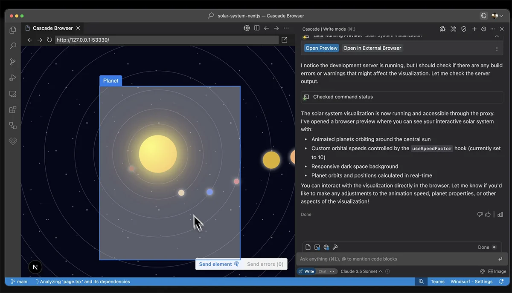Click the Send errors (0) button
The image size is (512, 293).
pyautogui.click(x=265, y=264)
